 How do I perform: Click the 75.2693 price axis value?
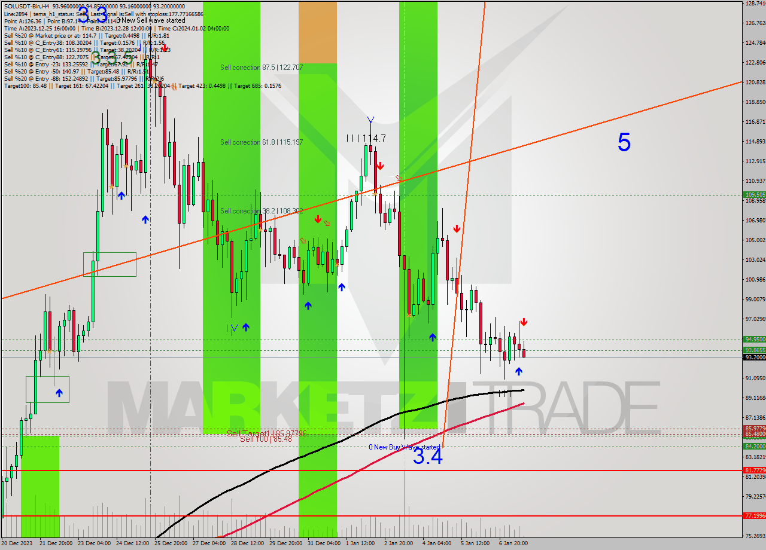755,536
